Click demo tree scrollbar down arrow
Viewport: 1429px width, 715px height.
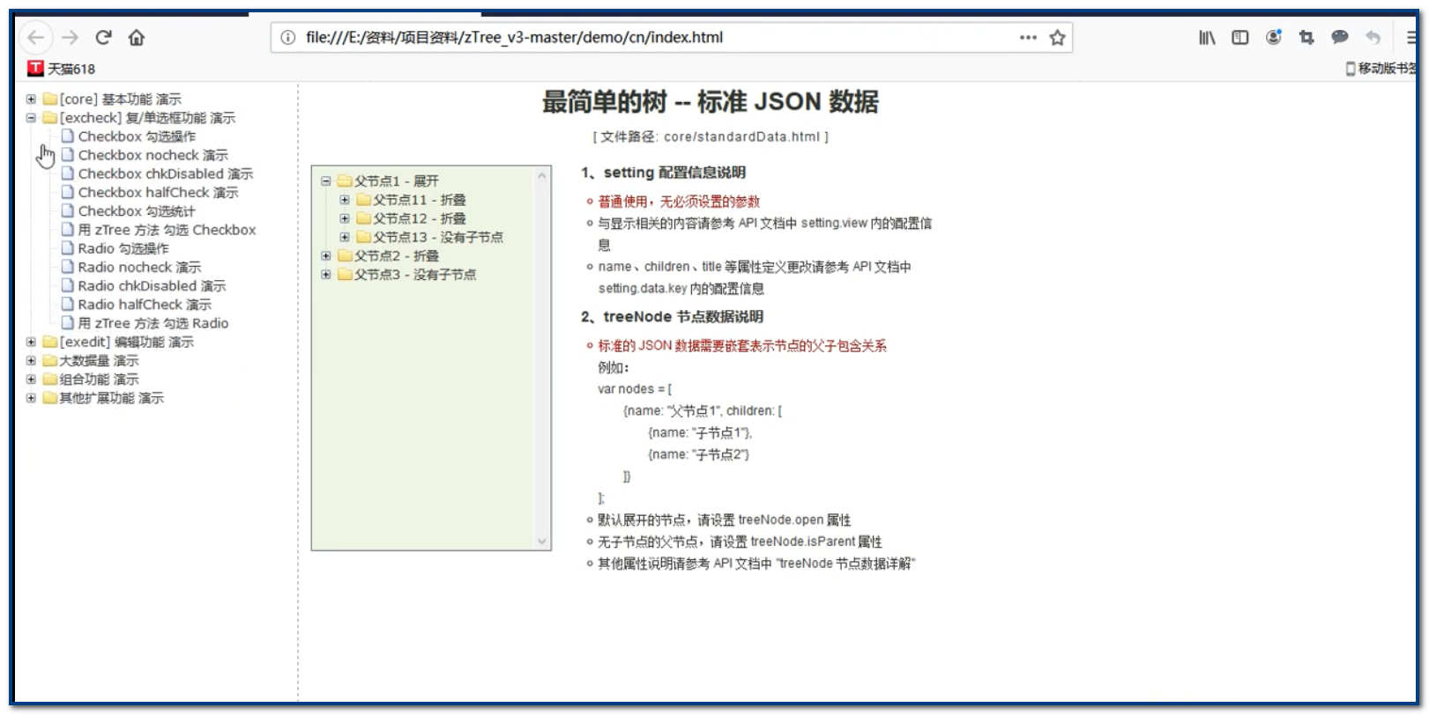[542, 542]
